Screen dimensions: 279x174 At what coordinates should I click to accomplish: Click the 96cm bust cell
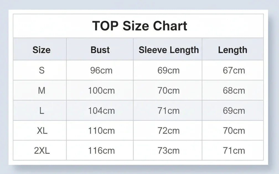[101, 70]
